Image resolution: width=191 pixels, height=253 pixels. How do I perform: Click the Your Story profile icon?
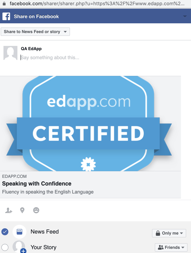[x=19, y=247]
